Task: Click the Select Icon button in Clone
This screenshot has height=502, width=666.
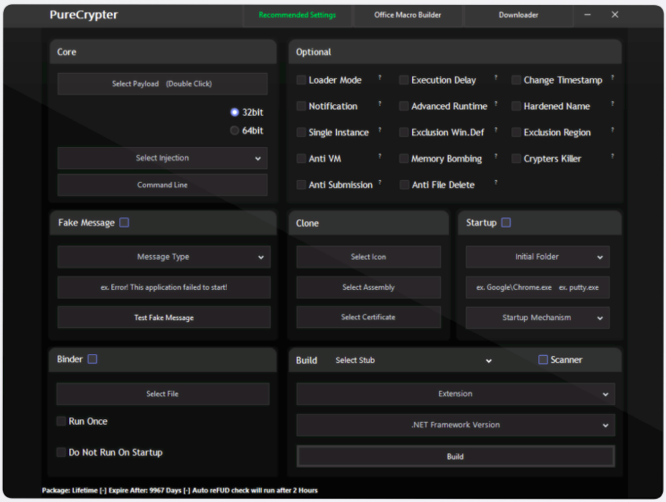Action: 368,257
